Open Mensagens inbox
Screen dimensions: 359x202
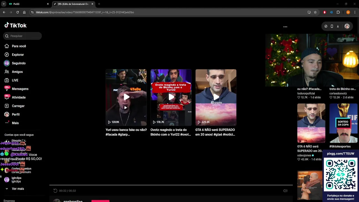click(16, 89)
